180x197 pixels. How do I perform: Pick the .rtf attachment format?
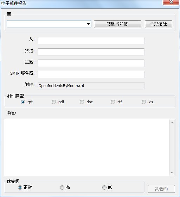pos(113,102)
